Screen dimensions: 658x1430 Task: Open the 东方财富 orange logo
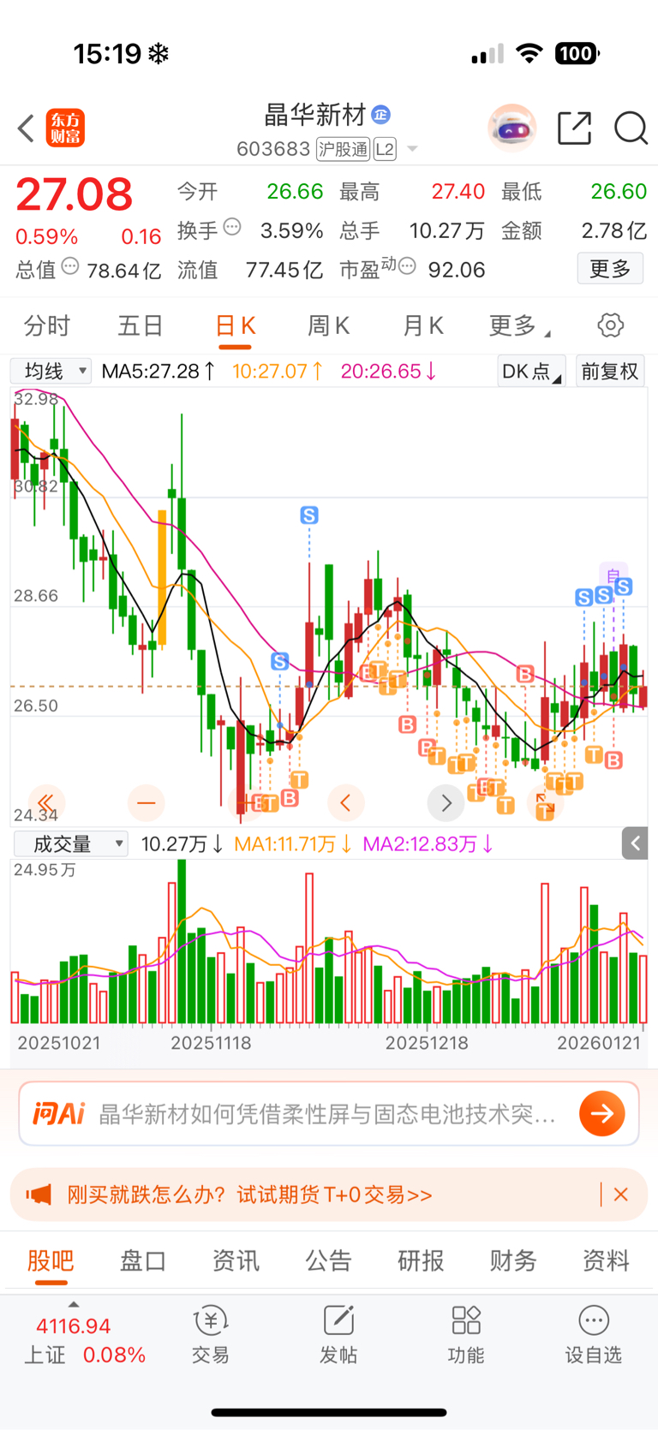click(x=65, y=128)
